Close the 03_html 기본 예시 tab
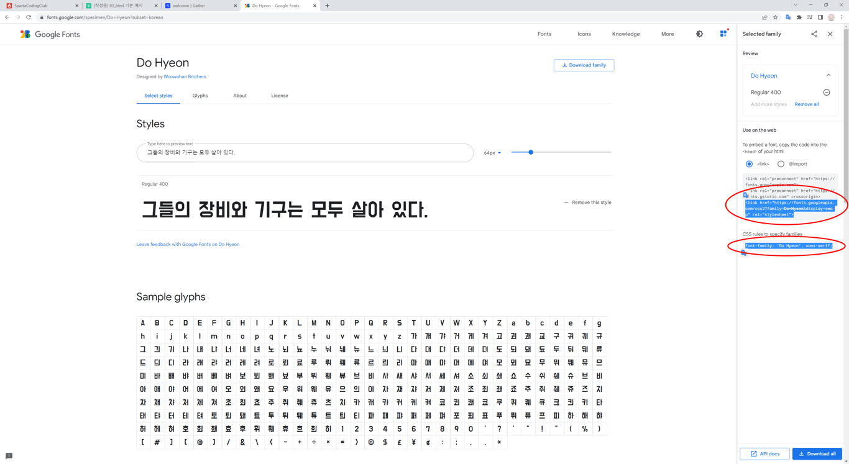 (x=156, y=6)
